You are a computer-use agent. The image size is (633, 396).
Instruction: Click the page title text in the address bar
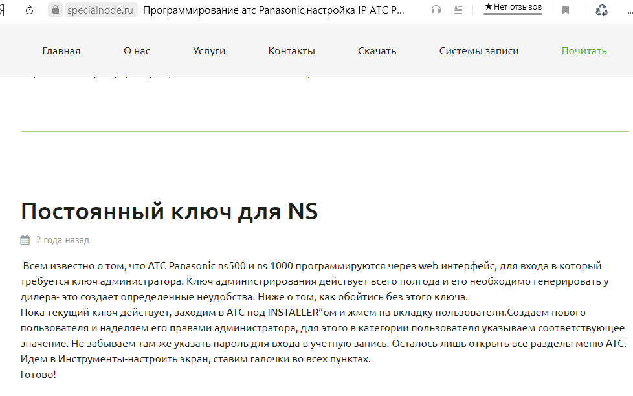(273, 10)
